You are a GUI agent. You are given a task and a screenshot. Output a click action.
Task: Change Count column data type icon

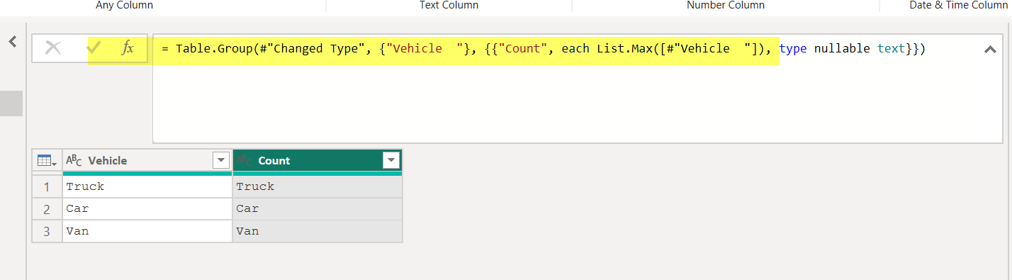click(x=244, y=161)
